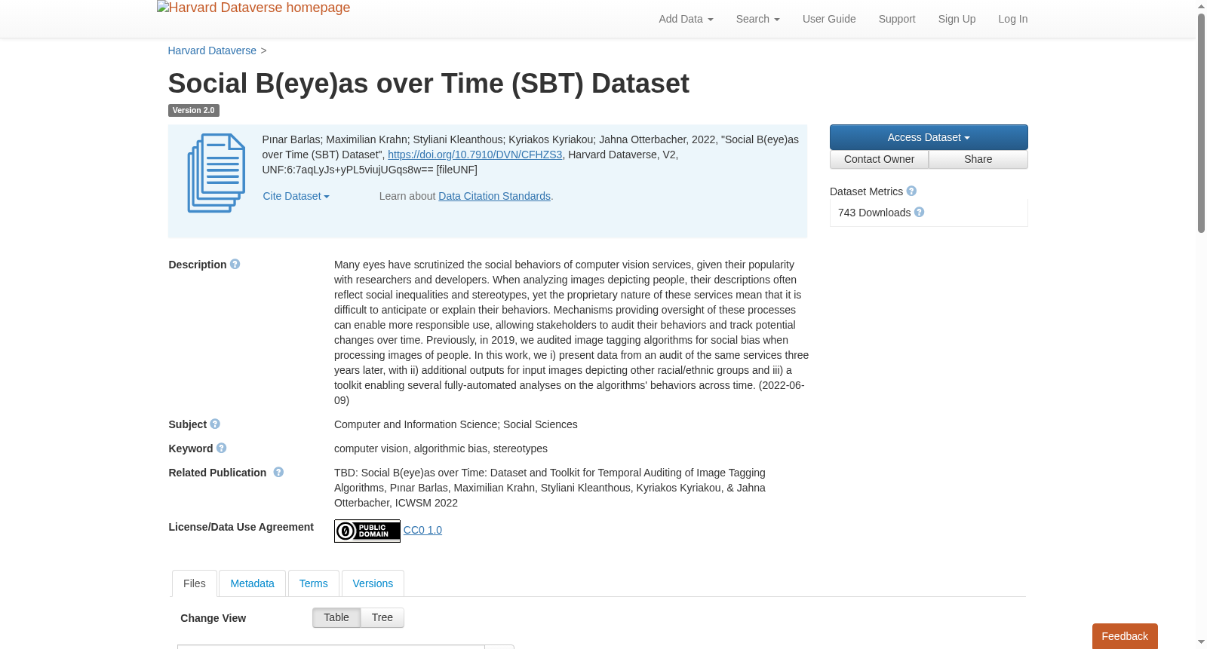Click 'computer vision, algorithmic bias, stereotypes' keywords
1207x649 pixels.
[441, 448]
